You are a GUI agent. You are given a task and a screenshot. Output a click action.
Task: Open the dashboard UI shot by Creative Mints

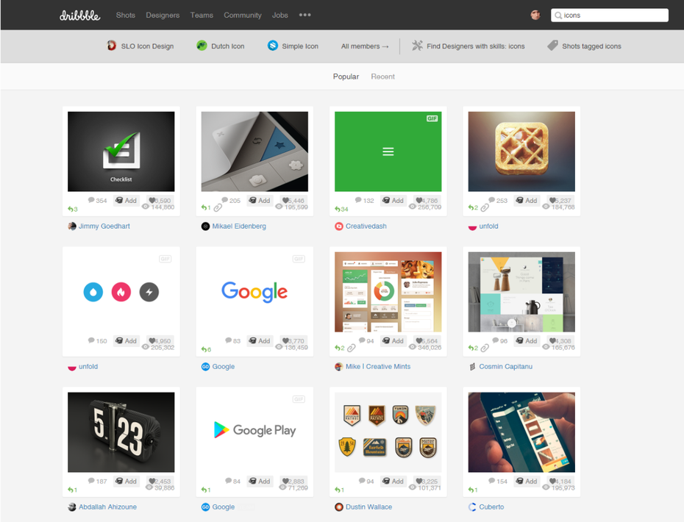point(388,292)
